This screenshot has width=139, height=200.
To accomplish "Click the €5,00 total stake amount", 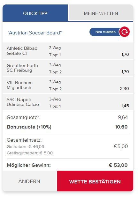I will (121, 146).
